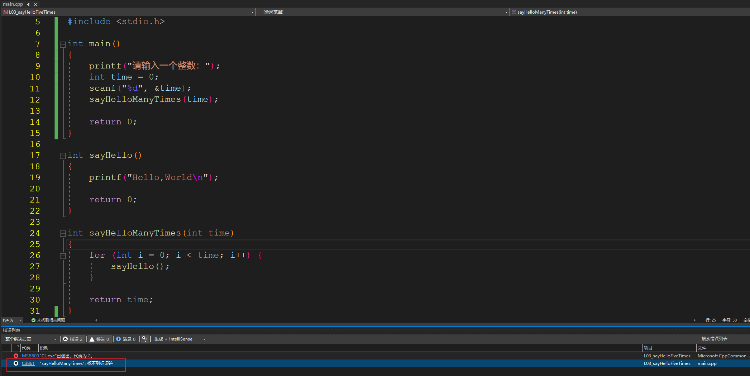Toggle the Warnings 0 filter button
Image resolution: width=750 pixels, height=376 pixels.
click(x=99, y=339)
